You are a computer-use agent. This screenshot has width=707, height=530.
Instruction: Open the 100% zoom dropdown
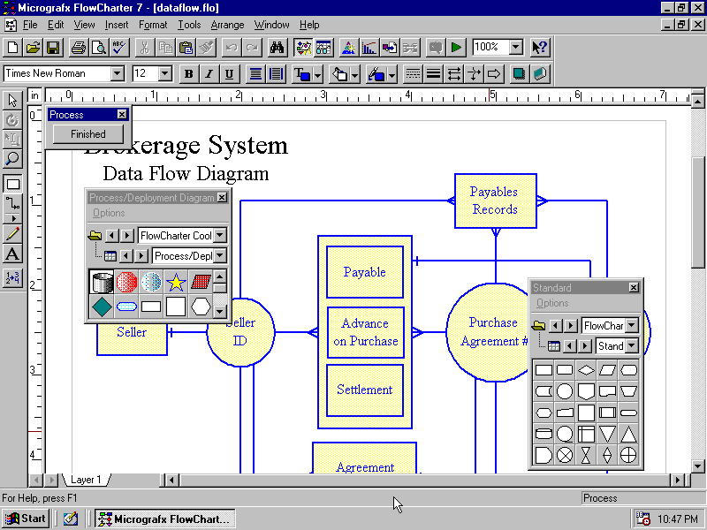point(516,47)
